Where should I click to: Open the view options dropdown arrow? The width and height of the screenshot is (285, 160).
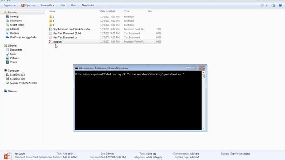(267, 5)
